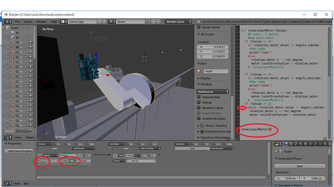Click Add Actuator button

(x=222, y=148)
